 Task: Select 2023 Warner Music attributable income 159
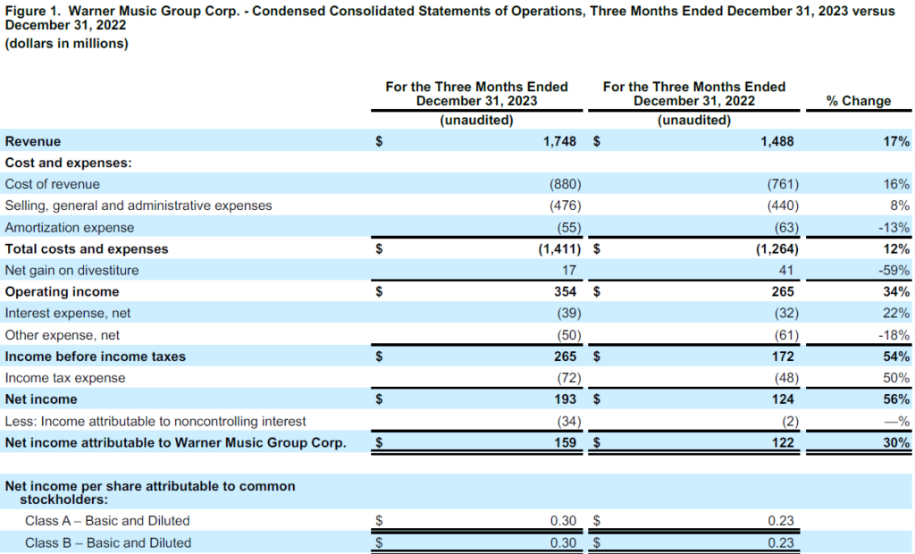tap(565, 442)
